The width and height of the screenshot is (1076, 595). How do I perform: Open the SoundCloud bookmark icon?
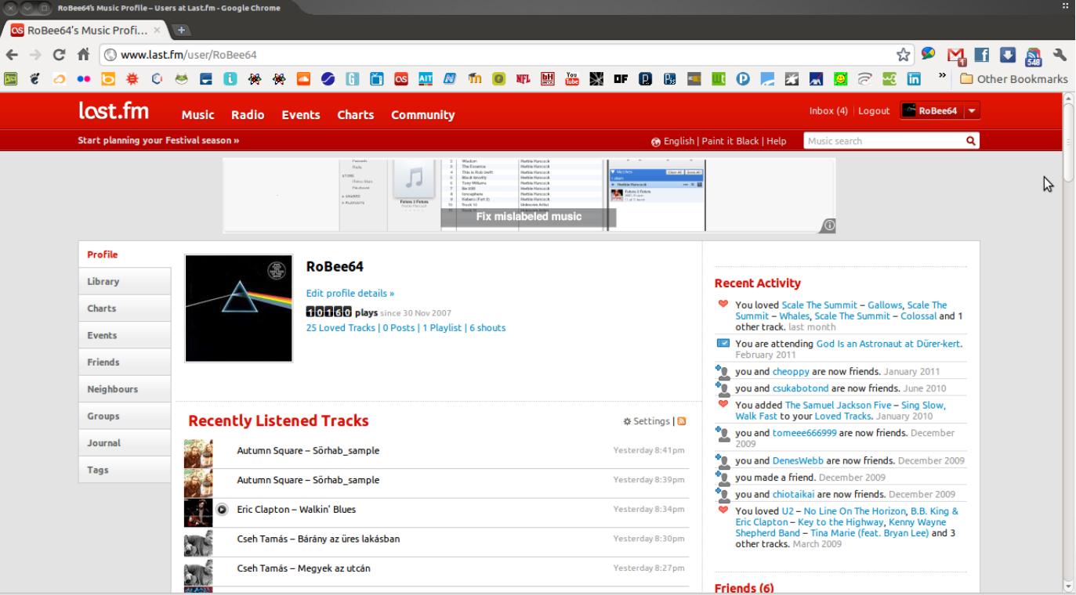(x=303, y=79)
